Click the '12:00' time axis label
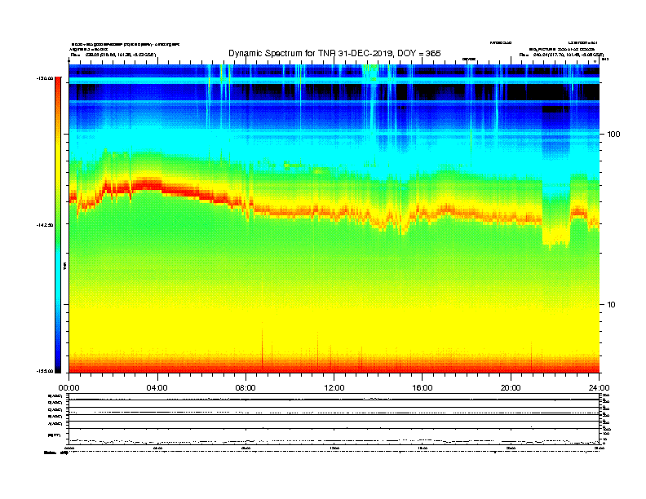646x499 pixels. point(334,388)
